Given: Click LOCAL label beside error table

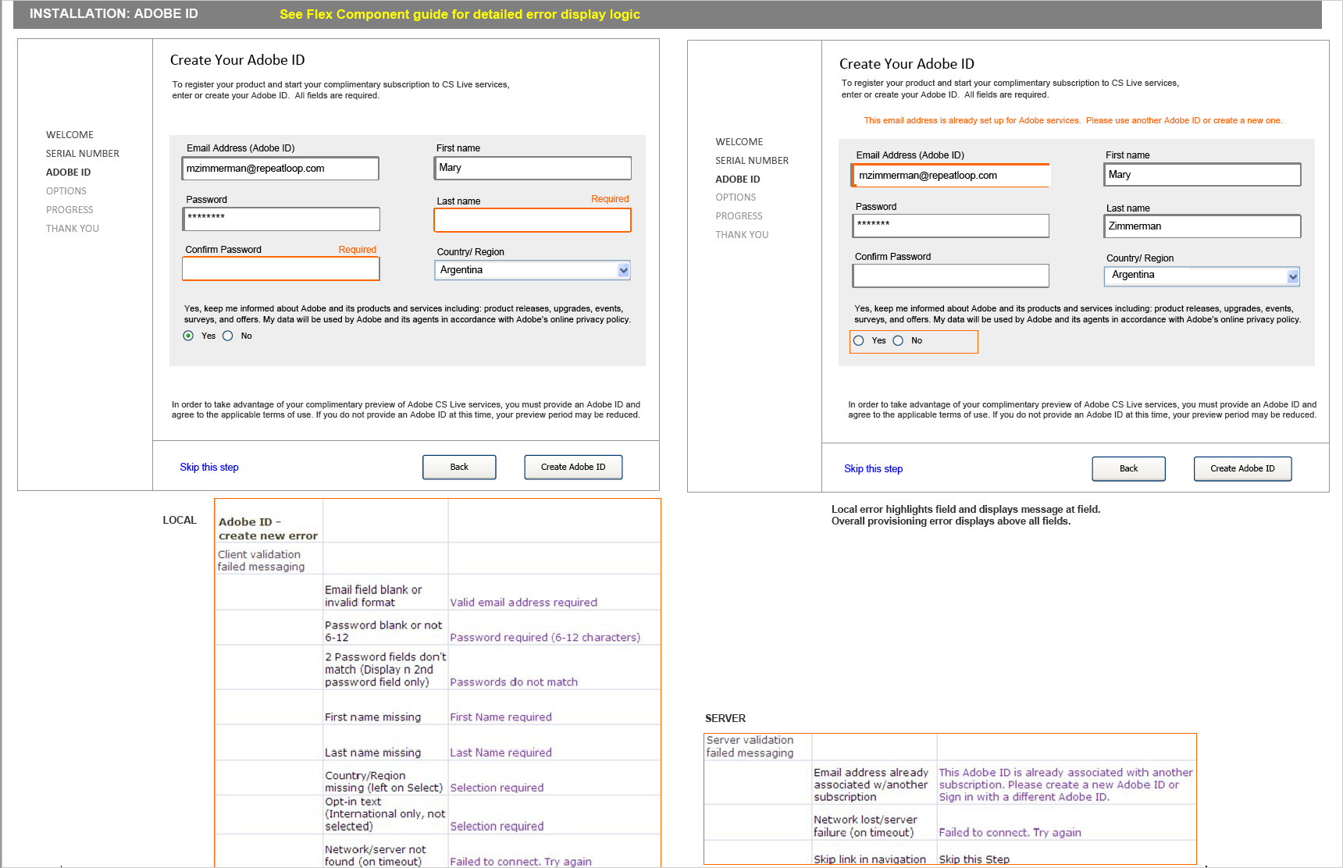Looking at the screenshot, I should point(179,520).
